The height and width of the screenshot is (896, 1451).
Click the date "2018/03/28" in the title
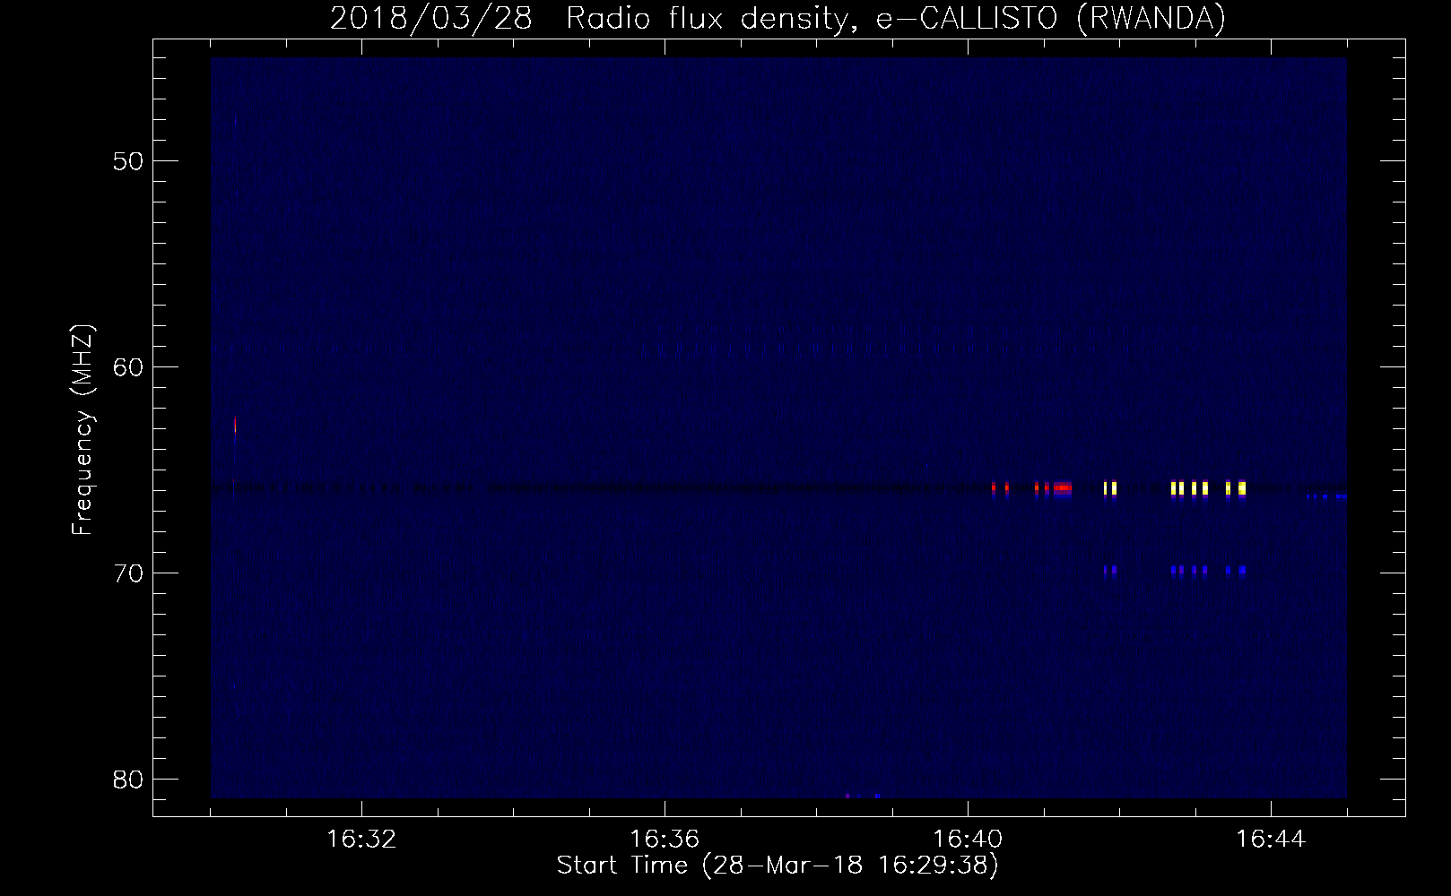[x=431, y=19]
